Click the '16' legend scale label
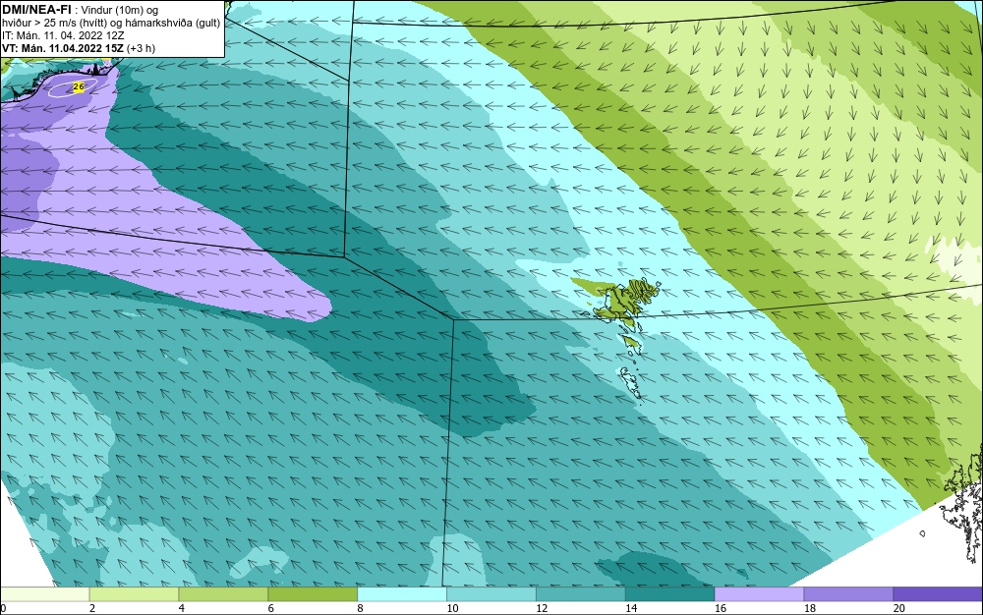The image size is (983, 615). click(721, 608)
